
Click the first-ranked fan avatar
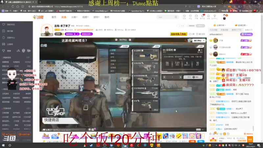(215, 40)
